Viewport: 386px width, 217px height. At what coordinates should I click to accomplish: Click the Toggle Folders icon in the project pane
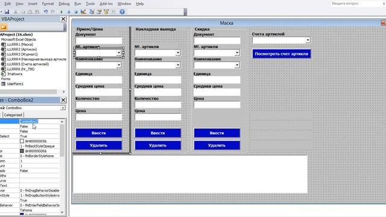pyautogui.click(x=4, y=27)
